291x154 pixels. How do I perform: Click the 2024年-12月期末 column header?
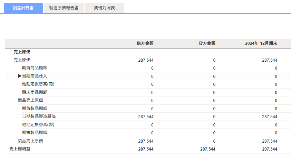point(261,43)
